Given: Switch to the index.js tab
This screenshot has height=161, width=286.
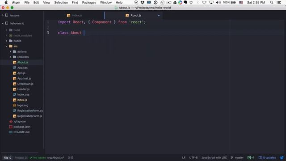Looking at the screenshot, I should click(75, 16).
